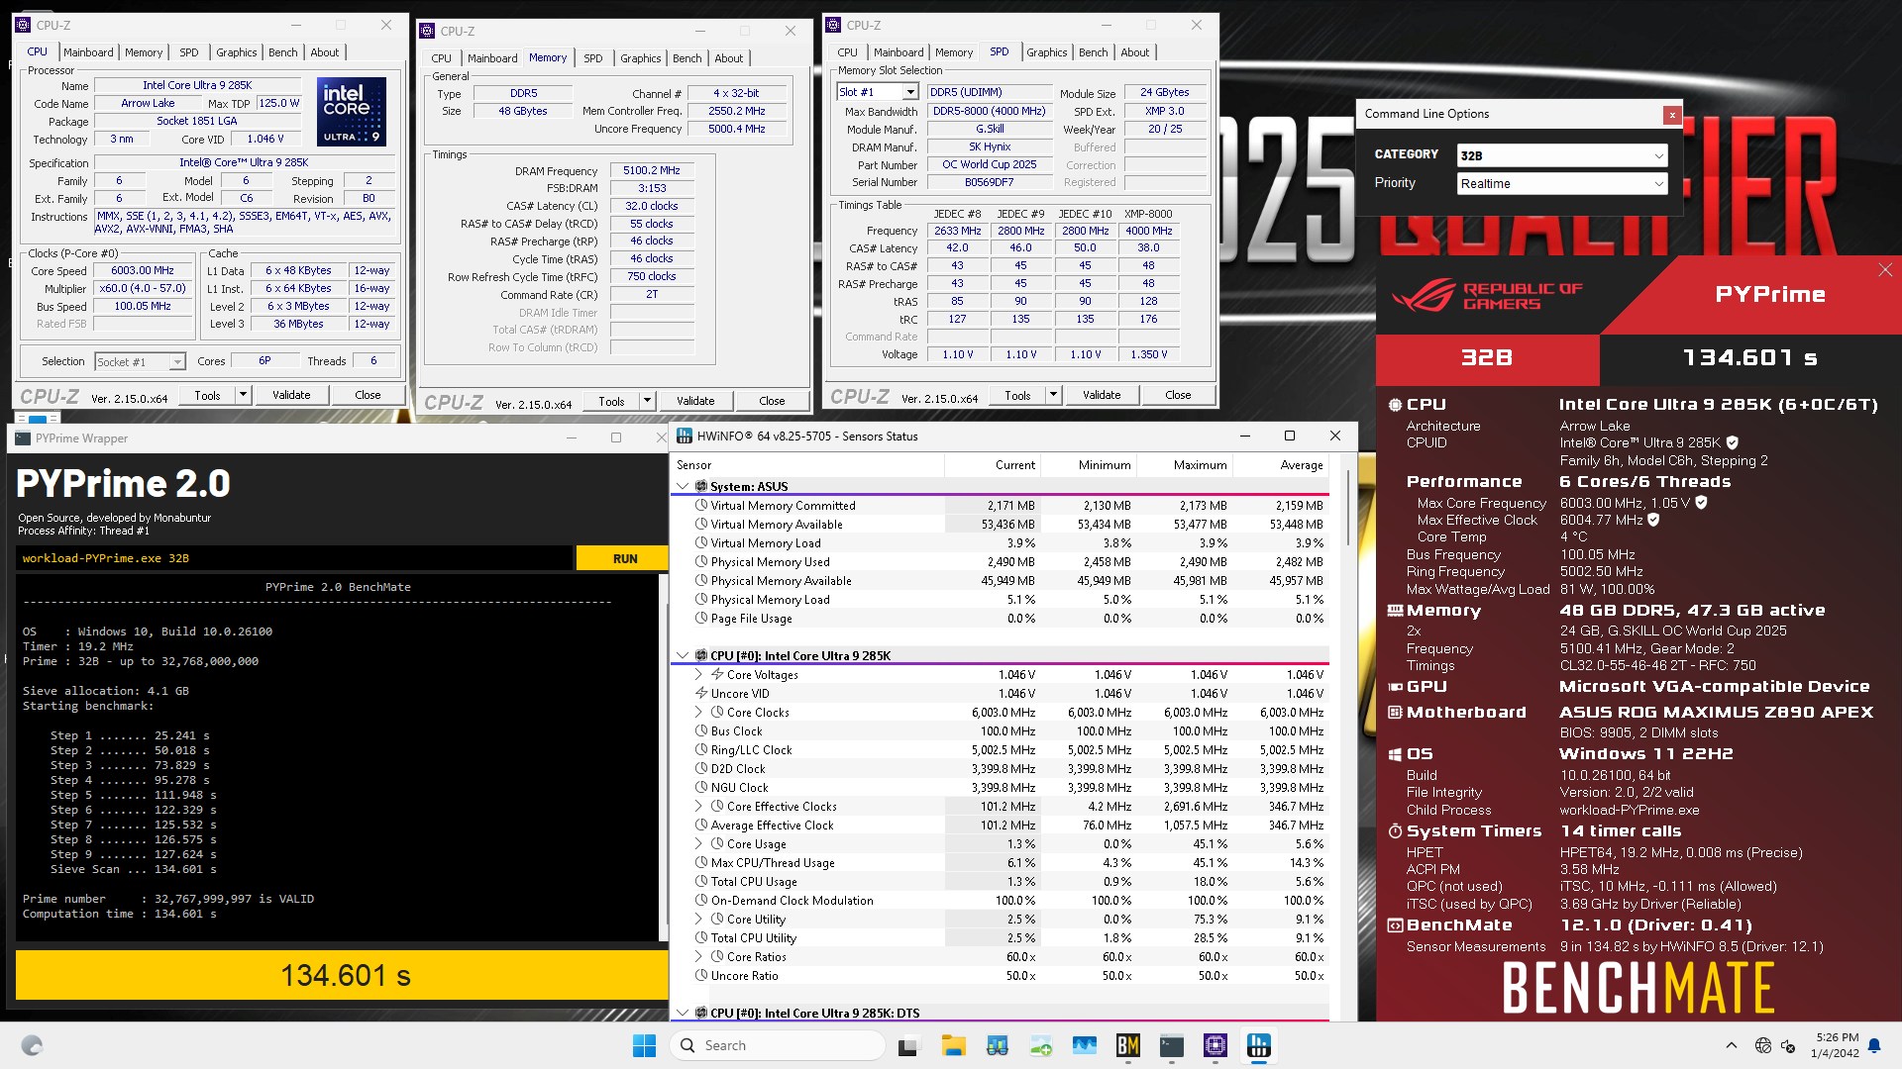Click the Uncore VID lightning icon
Screen dimensions: 1902x1069
click(701, 694)
